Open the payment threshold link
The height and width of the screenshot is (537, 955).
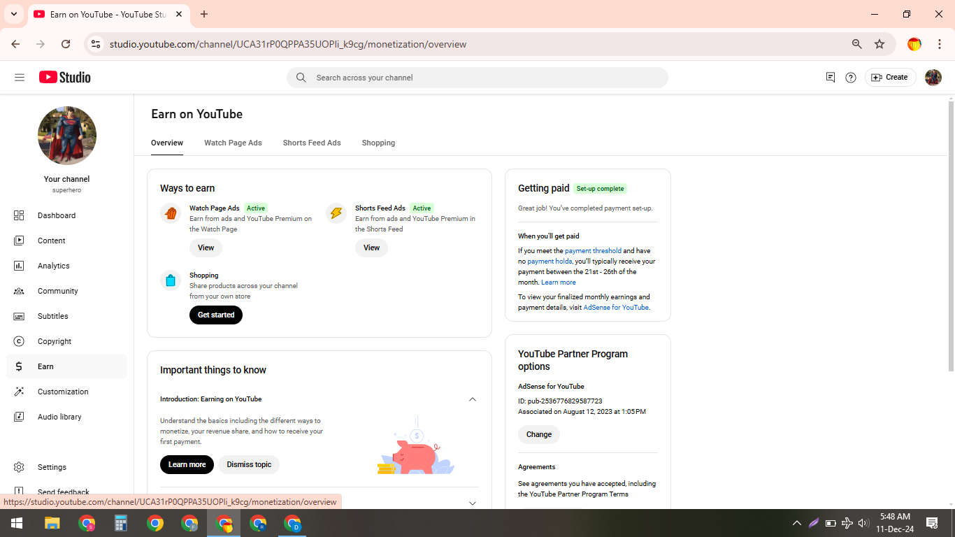pos(593,251)
